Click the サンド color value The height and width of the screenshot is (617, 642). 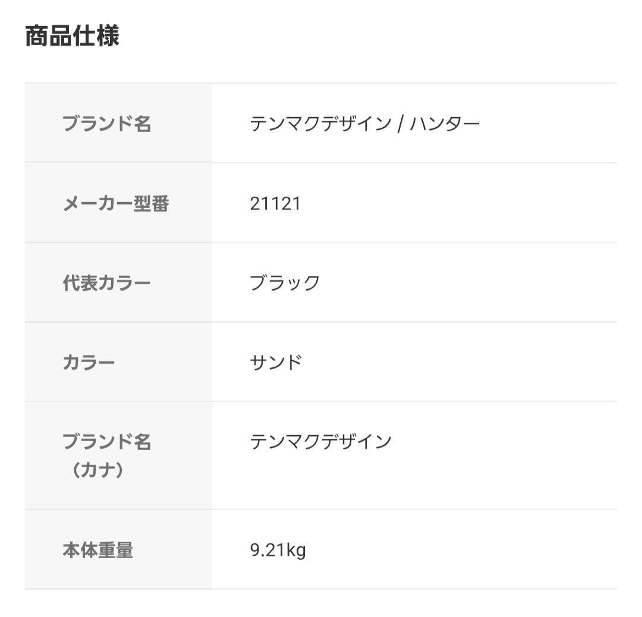(x=276, y=362)
